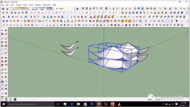
Task: Open the Camera menu
Action: tap(18, 5)
